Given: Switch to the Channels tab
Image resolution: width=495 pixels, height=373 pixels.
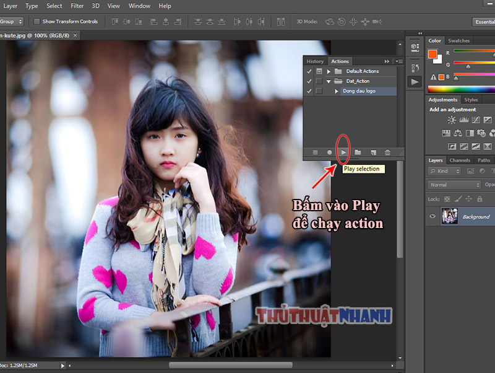Looking at the screenshot, I should (460, 160).
